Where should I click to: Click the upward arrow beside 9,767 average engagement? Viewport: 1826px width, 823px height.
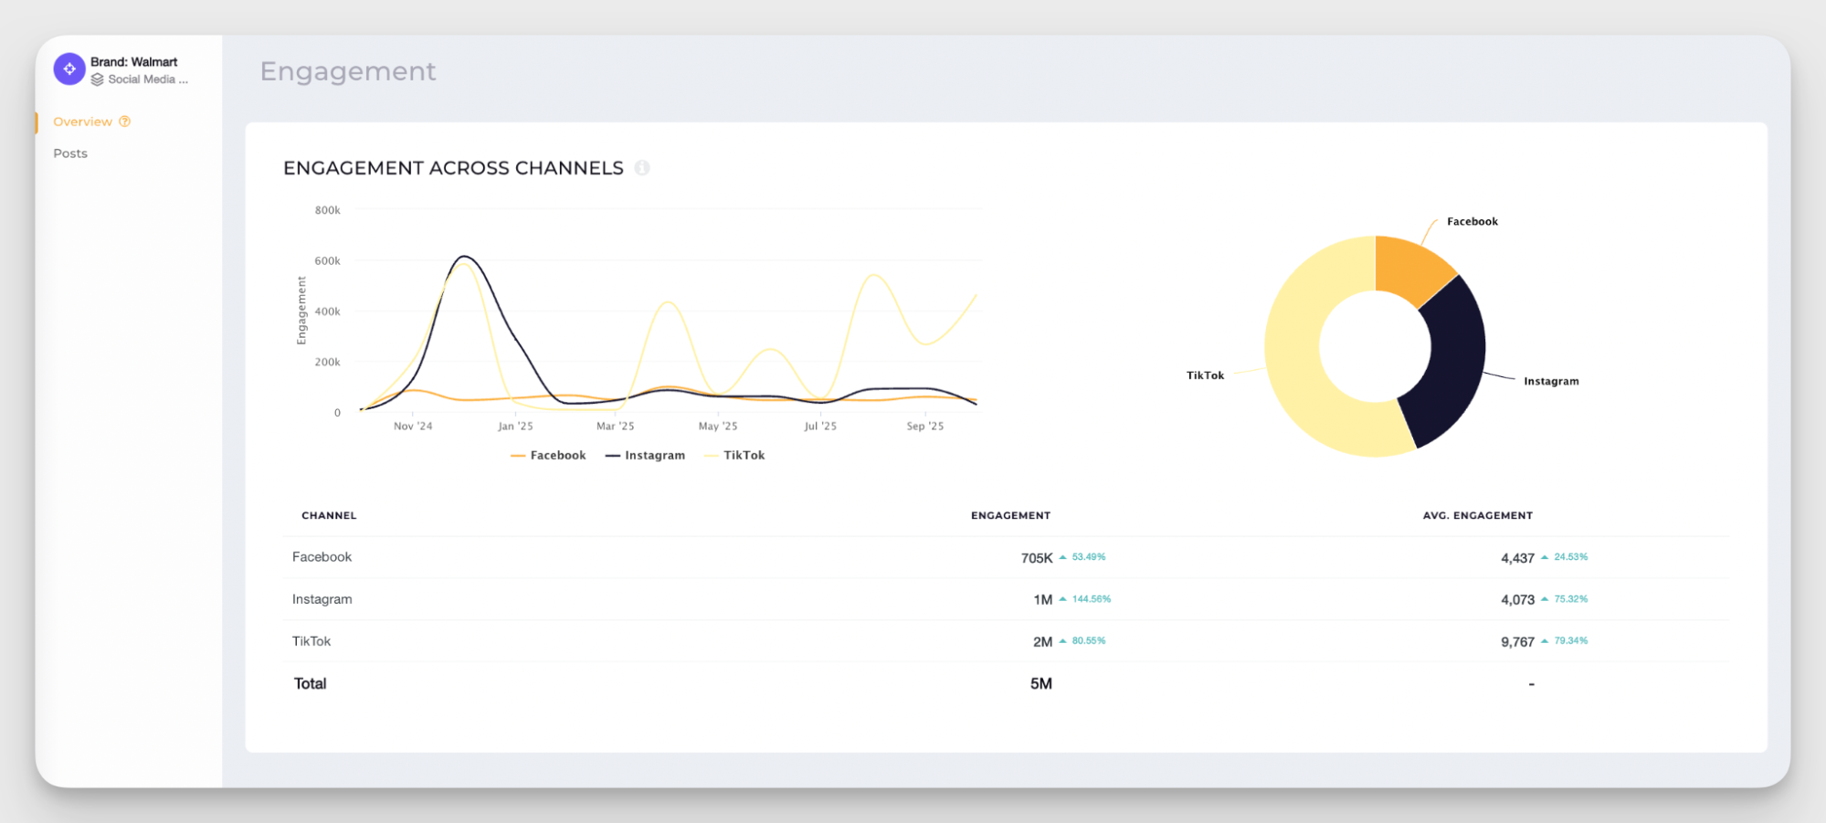[x=1544, y=640]
